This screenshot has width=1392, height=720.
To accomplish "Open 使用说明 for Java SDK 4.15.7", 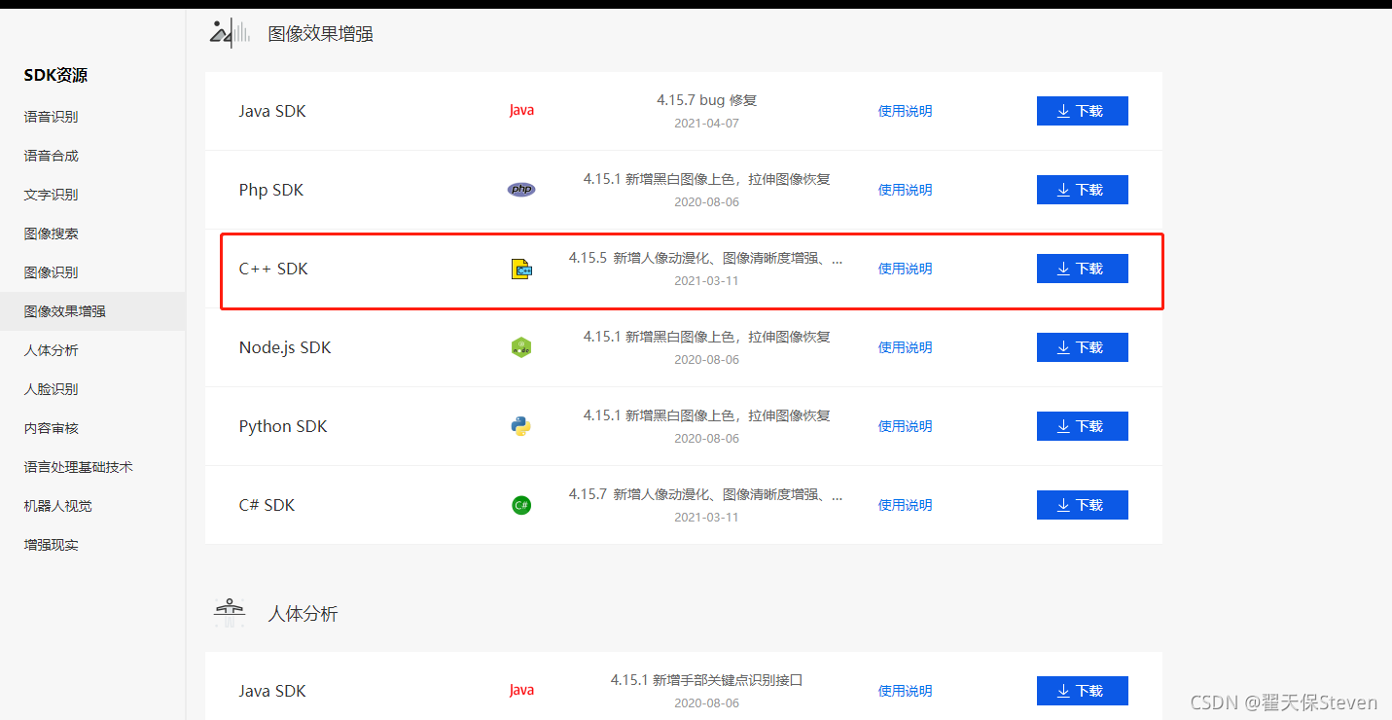I will tap(905, 111).
